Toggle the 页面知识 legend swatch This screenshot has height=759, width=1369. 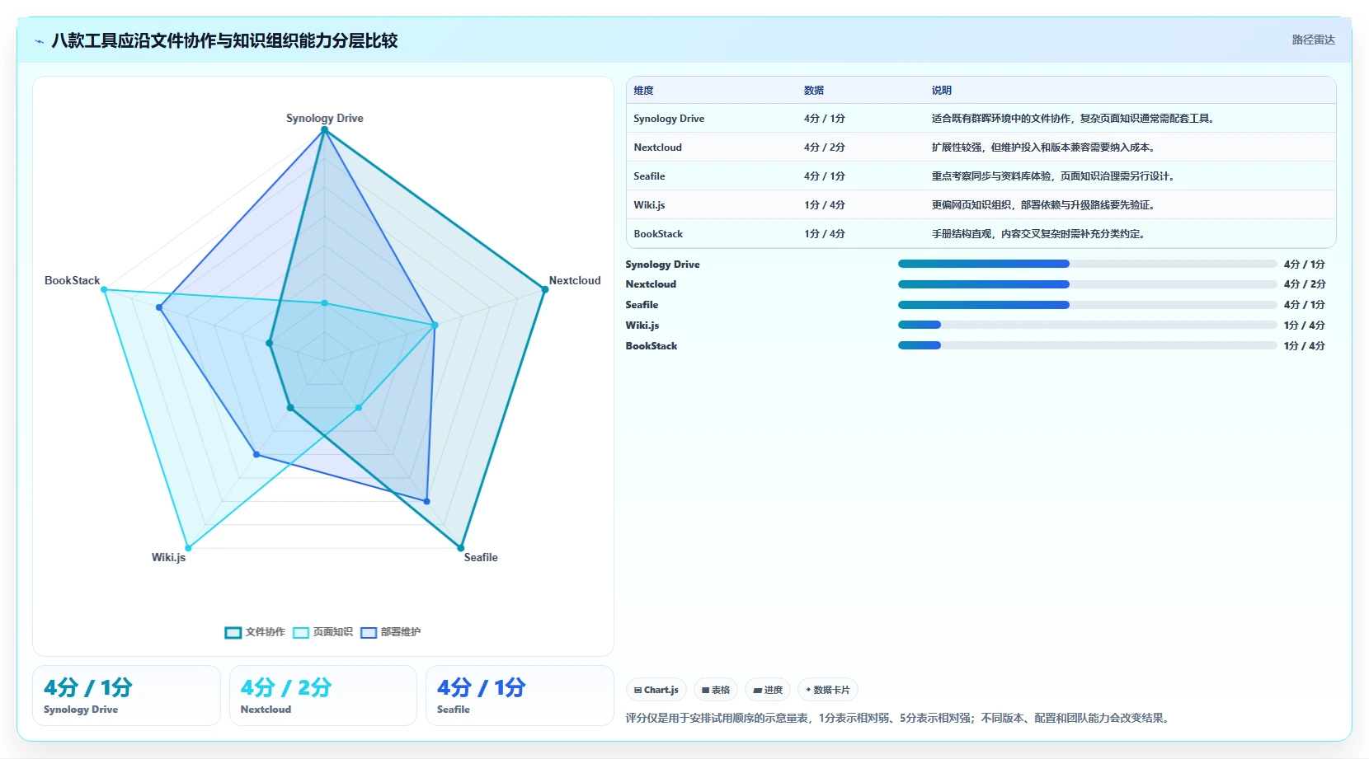301,633
